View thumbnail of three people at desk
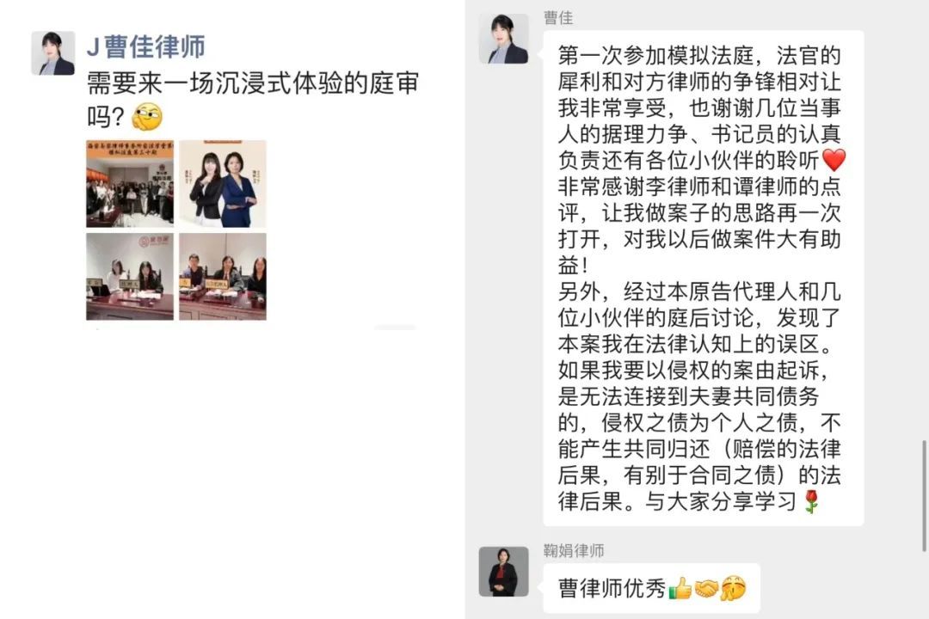This screenshot has width=929, height=619. click(223, 277)
